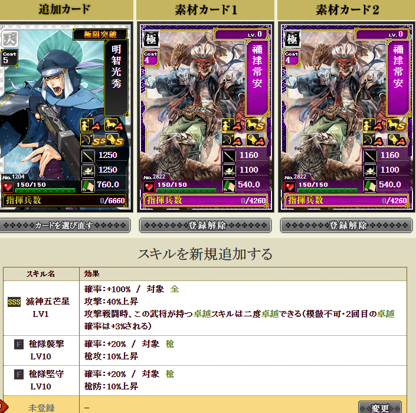
Task: Click the heart HP icon on 明智光秀 card
Action: [x=8, y=187]
